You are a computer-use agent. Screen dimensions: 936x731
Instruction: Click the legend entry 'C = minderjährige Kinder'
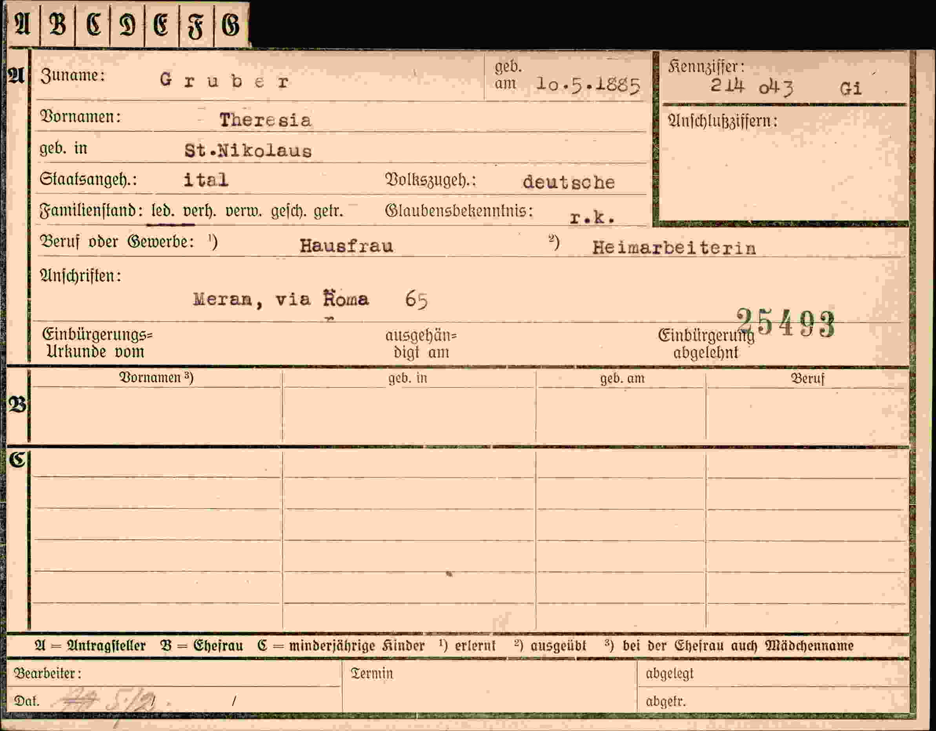341,646
